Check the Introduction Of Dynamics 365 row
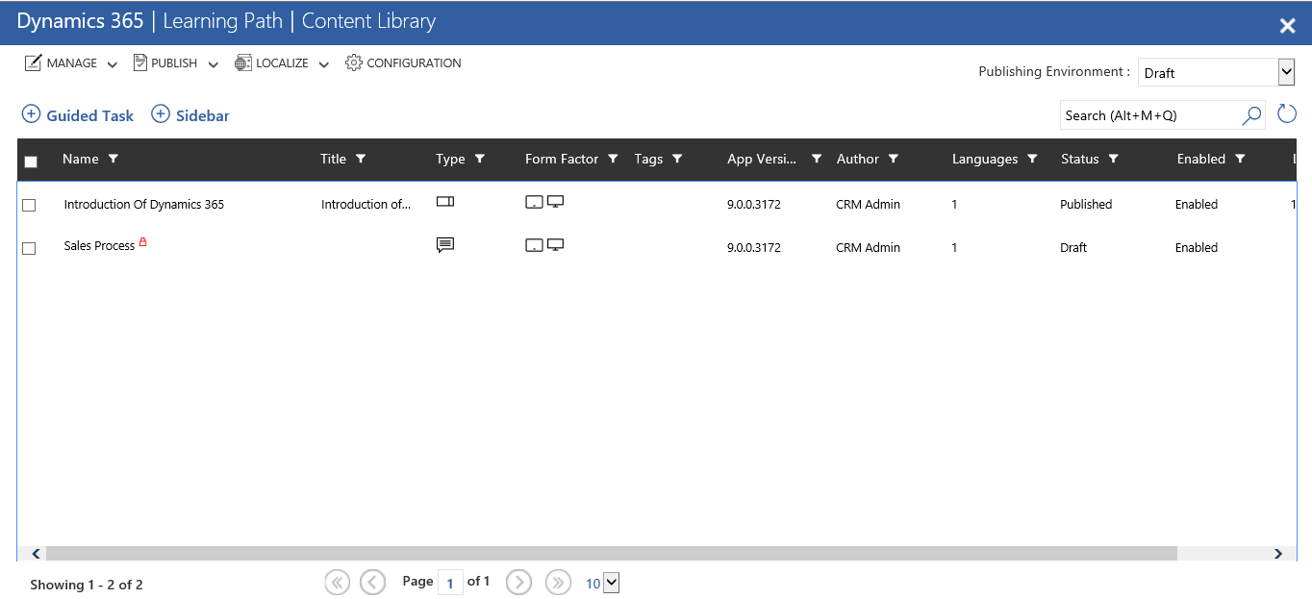1312x599 pixels. (x=29, y=205)
